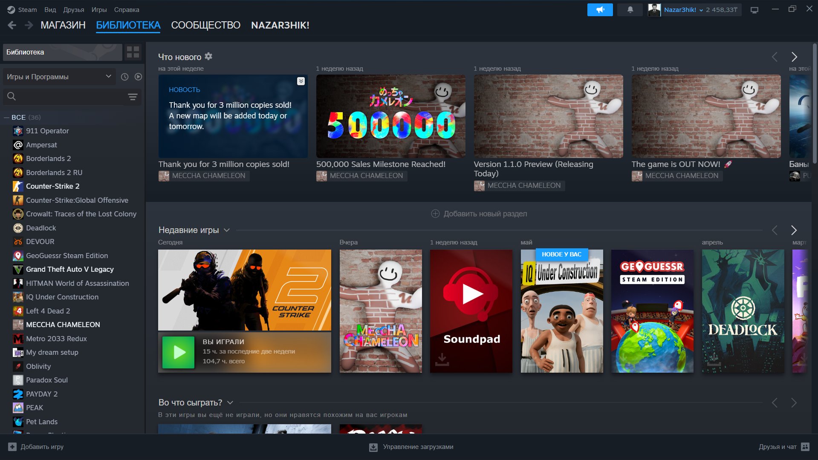Open the 500,000 Sales Milestone news card

coord(391,116)
